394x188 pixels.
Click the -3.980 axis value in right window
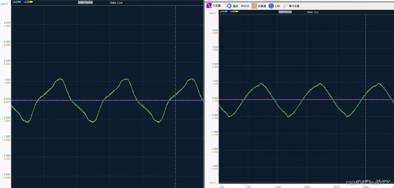(x=215, y=166)
